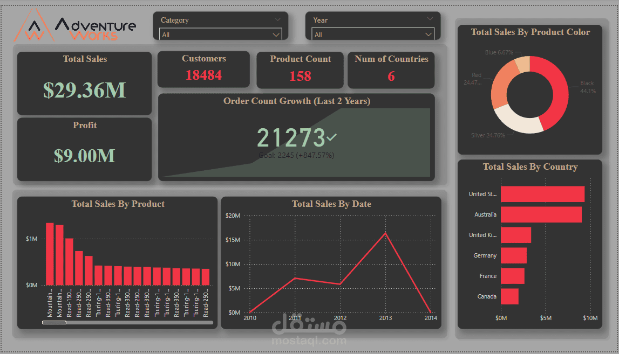Collapse the Year slicer header chevron
Image resolution: width=619 pixels, height=354 pixels.
pyautogui.click(x=430, y=19)
